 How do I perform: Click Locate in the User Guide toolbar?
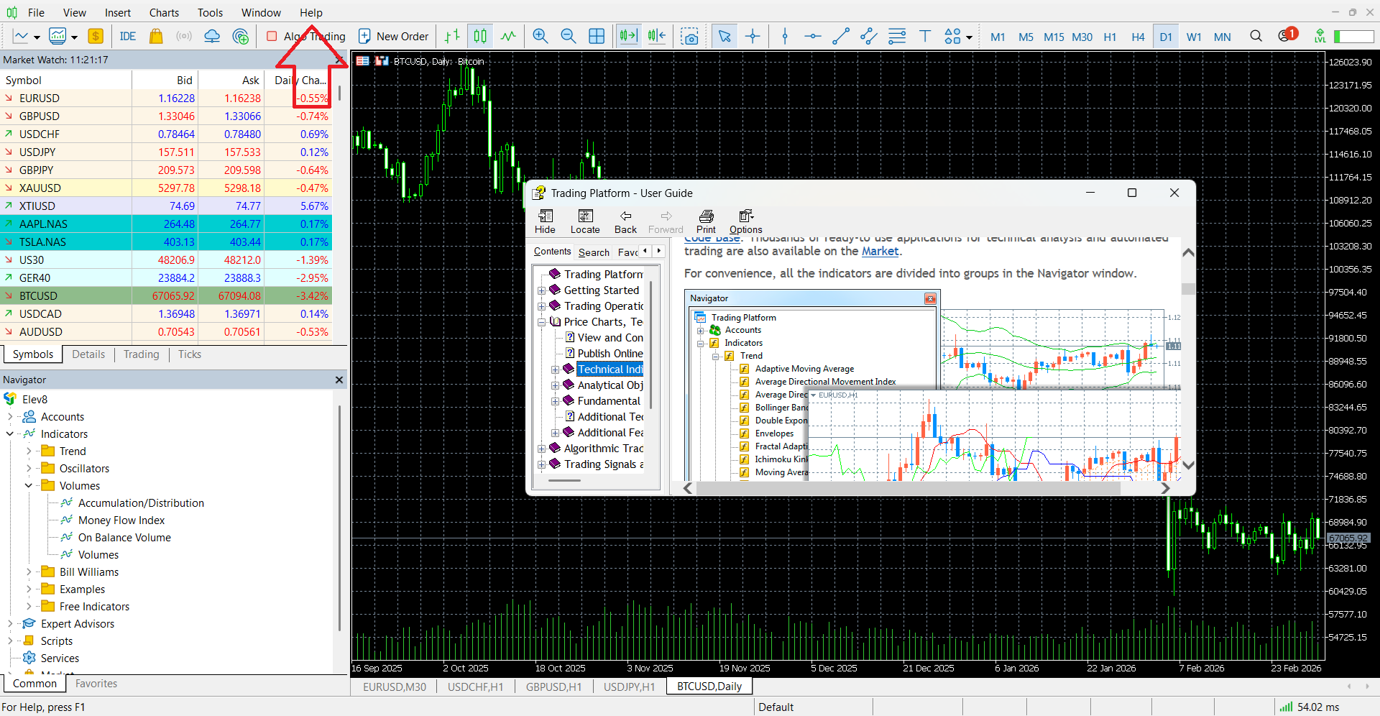tap(585, 221)
